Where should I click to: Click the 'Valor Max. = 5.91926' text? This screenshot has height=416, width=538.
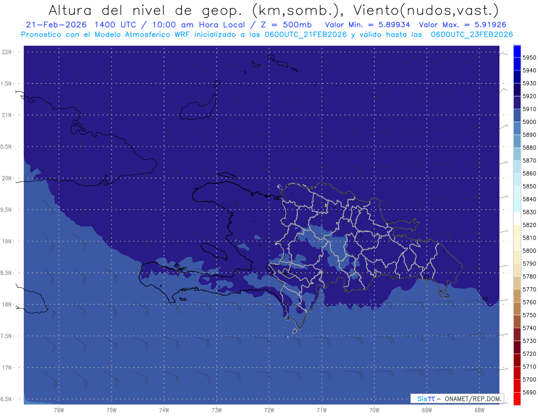pos(463,25)
